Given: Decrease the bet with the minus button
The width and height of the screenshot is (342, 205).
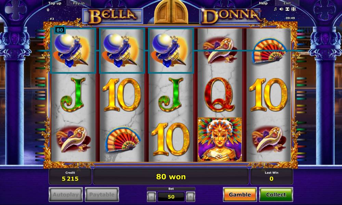Looking at the screenshot, I should 152,197.
